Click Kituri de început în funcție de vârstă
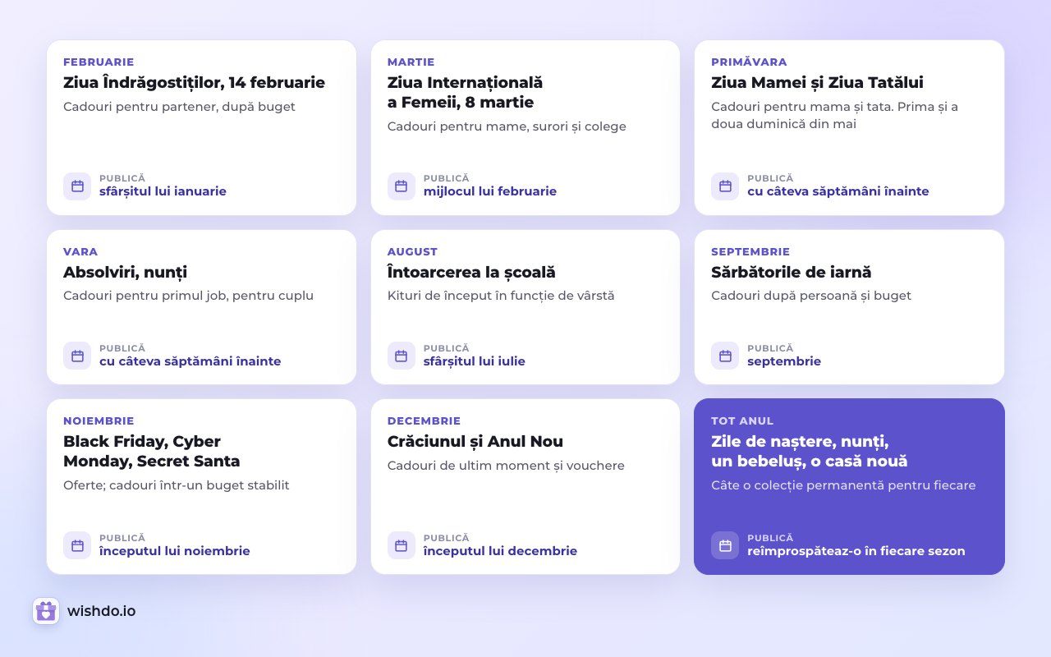The image size is (1051, 657). click(501, 296)
